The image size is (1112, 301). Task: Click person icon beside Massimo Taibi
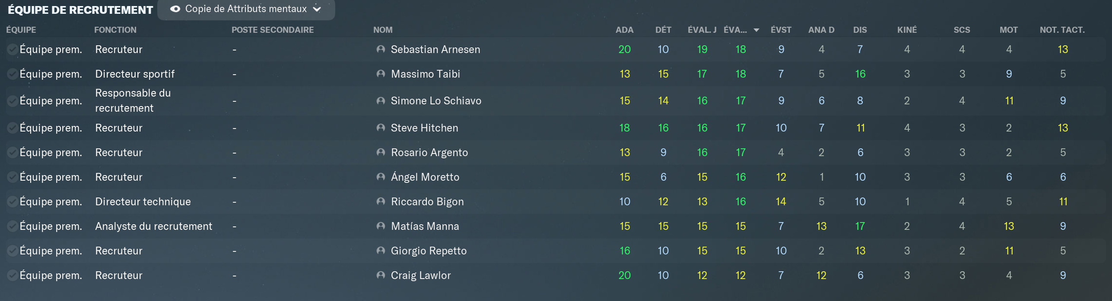[381, 74]
